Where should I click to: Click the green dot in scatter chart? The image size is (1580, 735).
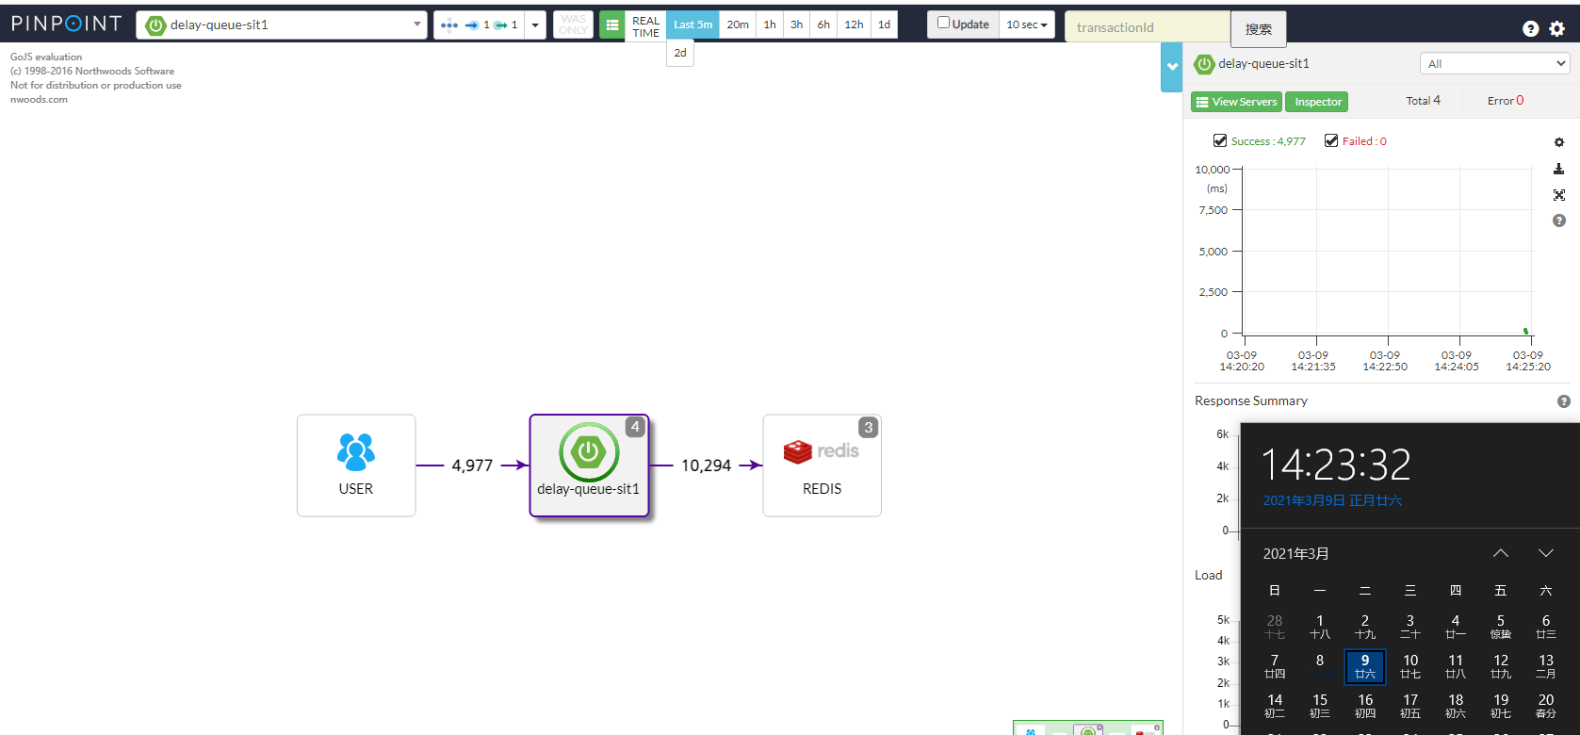(x=1525, y=331)
